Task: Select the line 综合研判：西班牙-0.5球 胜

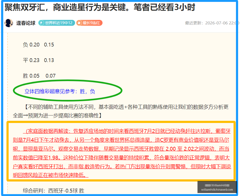Action: tap(54, 191)
